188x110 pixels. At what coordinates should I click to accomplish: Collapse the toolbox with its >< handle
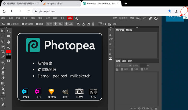click(6, 27)
